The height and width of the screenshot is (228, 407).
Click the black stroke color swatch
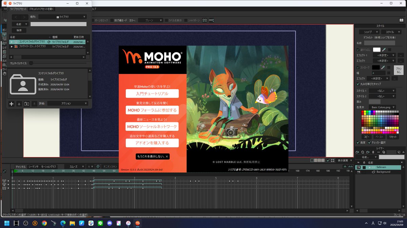pyautogui.click(x=376, y=67)
